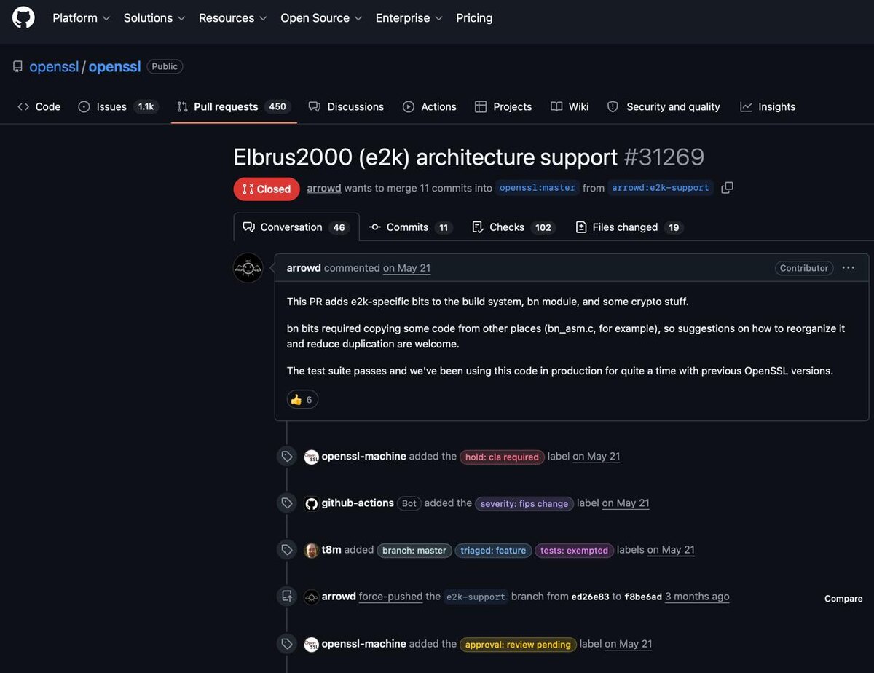Click the t8m avatar image
874x673 pixels.
(311, 550)
